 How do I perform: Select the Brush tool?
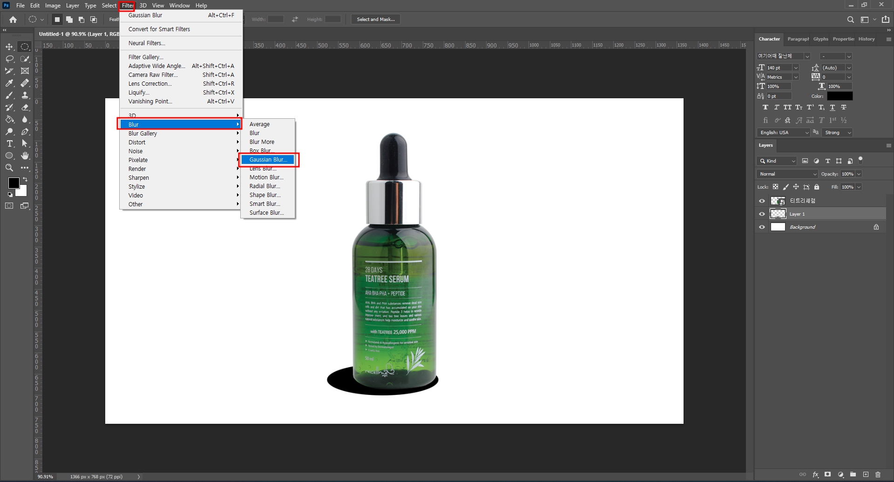pyautogui.click(x=9, y=95)
